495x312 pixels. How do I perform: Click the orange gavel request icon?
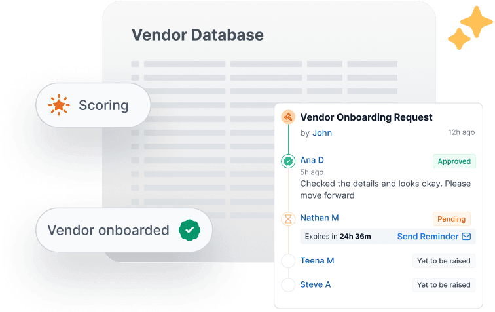(x=288, y=117)
